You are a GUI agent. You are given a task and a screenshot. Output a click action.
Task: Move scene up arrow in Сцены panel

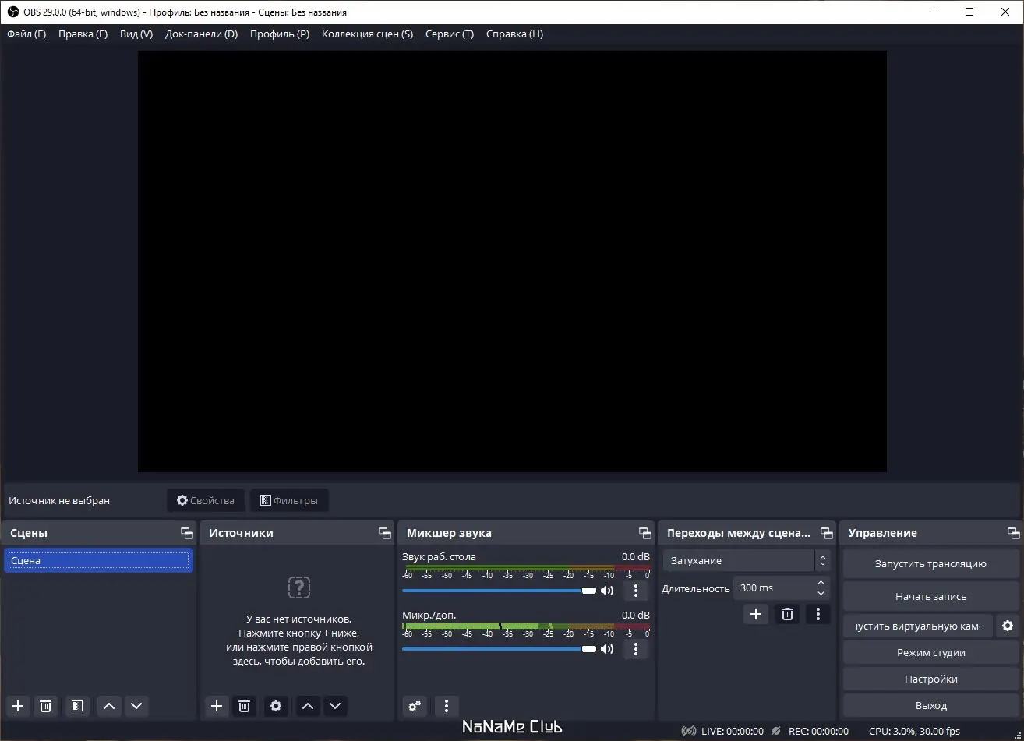coord(109,706)
